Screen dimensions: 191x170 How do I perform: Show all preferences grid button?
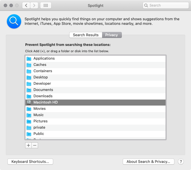click(x=46, y=5)
